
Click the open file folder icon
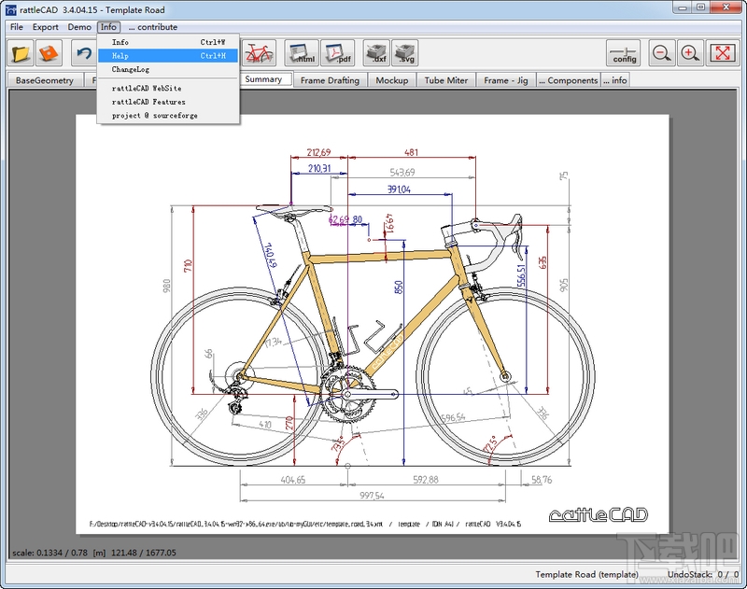(21, 53)
